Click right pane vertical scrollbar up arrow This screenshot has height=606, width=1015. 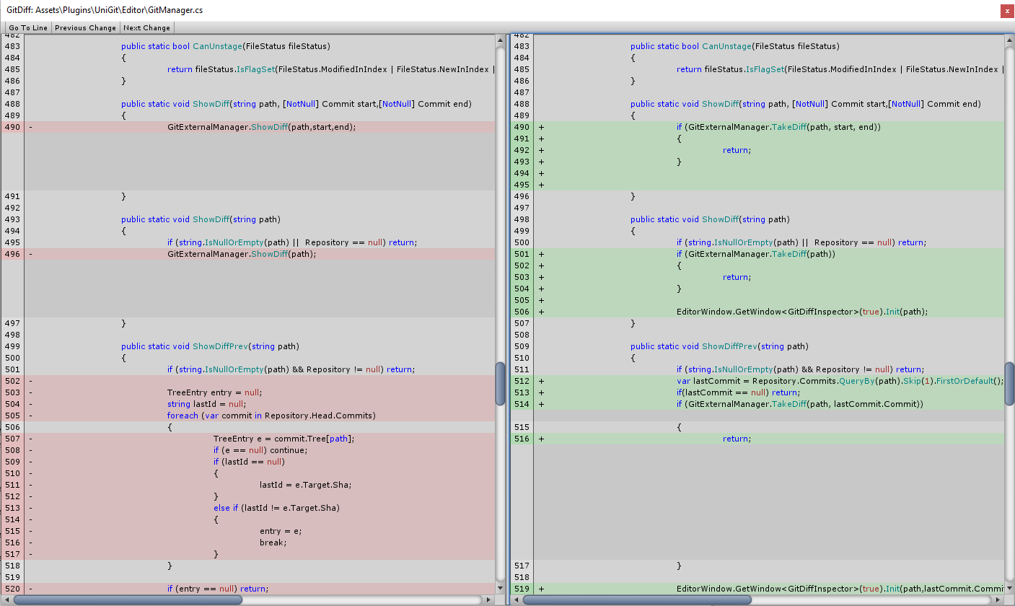tap(1010, 41)
